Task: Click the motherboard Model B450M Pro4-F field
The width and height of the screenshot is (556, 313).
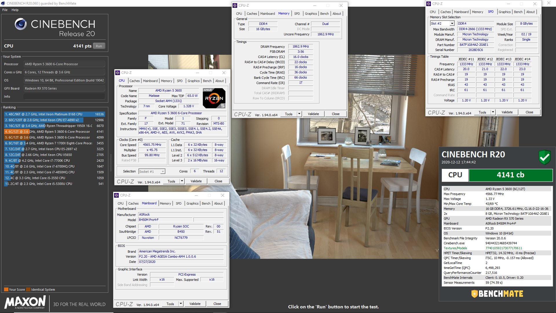Action: tap(165, 220)
